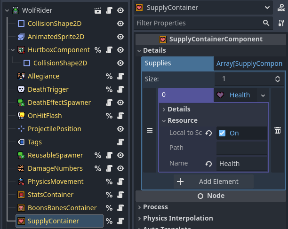The image size is (288, 229).
Task: Hide the CollisionShape2D under HurtboxComponent
Action: tap(120, 63)
